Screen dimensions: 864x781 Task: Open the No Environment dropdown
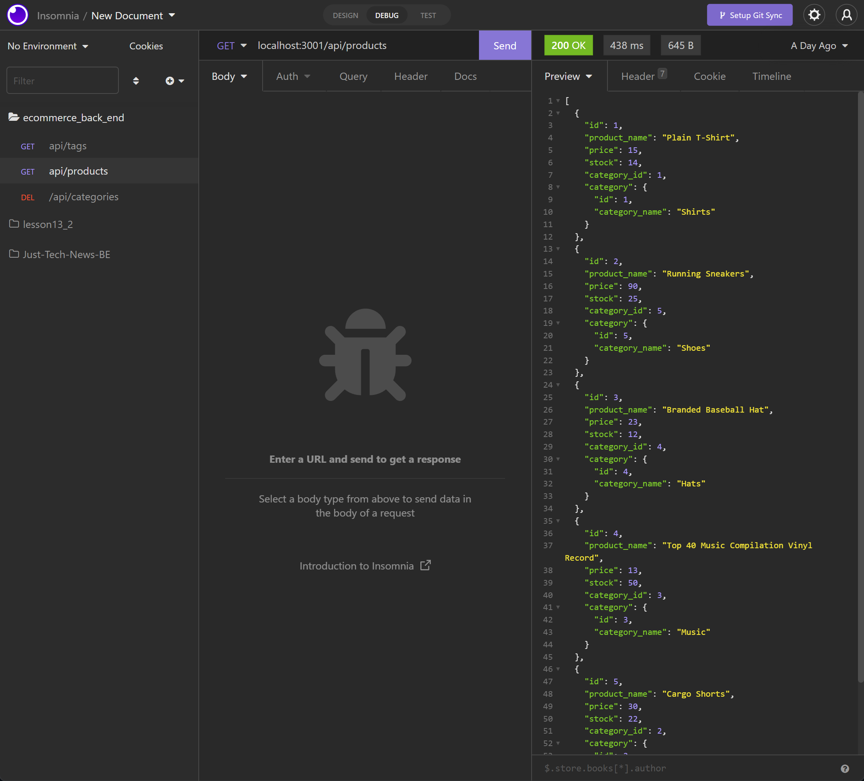click(47, 46)
